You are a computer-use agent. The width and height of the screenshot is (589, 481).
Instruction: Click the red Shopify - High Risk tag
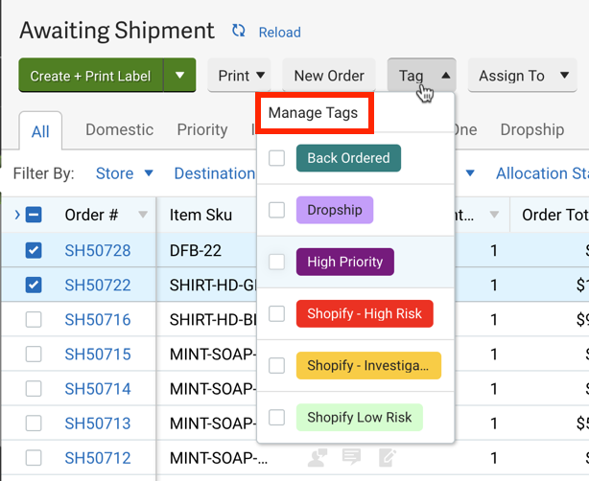click(x=365, y=313)
